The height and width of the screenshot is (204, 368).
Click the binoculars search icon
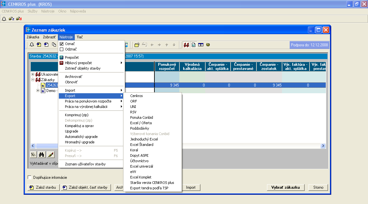42,155
